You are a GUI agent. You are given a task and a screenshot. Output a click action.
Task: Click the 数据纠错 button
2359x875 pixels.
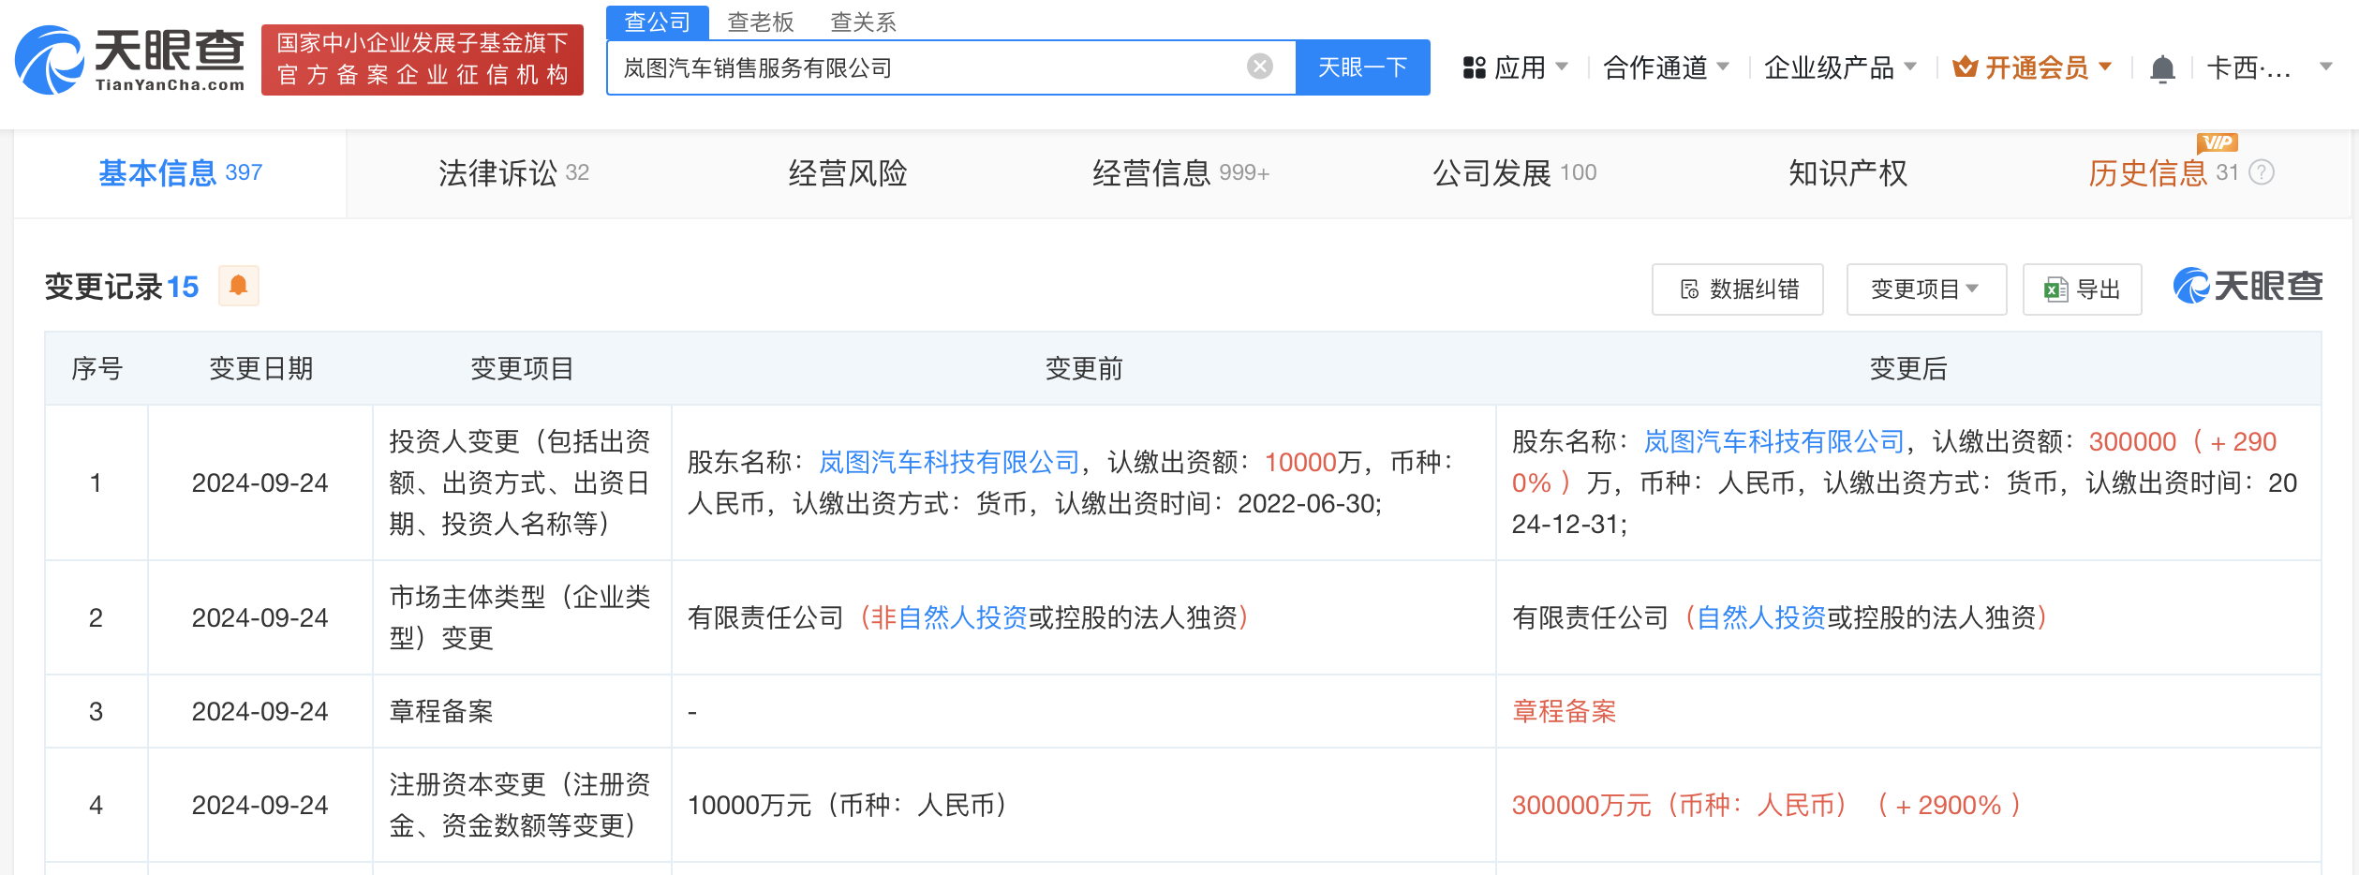[1738, 289]
